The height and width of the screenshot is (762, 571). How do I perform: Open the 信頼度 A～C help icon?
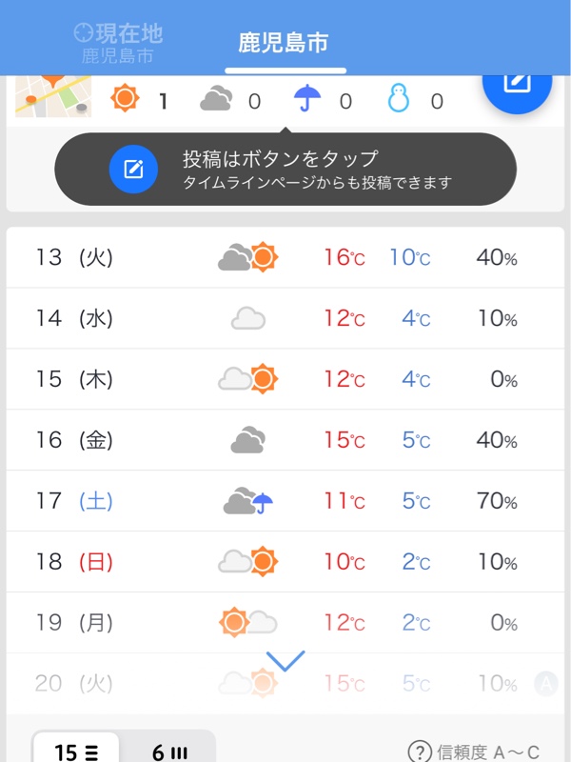click(x=420, y=751)
